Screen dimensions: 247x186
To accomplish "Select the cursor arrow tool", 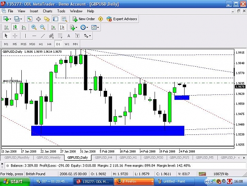I will (6, 36).
